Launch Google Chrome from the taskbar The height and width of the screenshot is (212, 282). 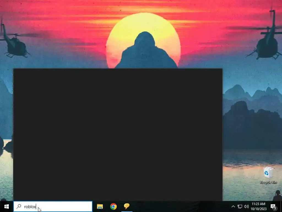[113, 206]
